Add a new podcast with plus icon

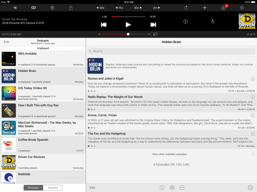[204, 8]
